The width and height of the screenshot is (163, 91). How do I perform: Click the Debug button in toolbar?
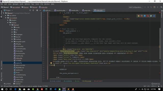(148, 7)
